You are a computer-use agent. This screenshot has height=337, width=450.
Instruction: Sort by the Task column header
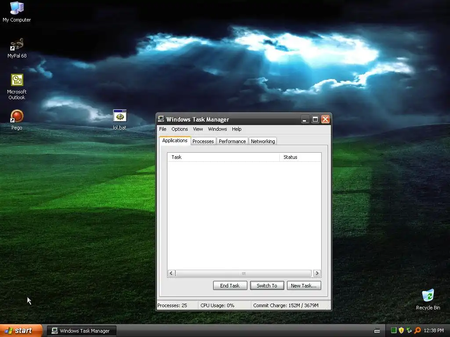point(223,157)
